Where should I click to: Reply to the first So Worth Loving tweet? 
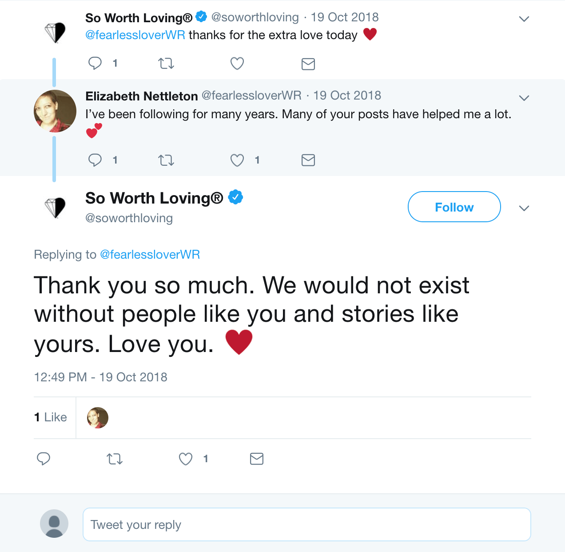coord(95,63)
